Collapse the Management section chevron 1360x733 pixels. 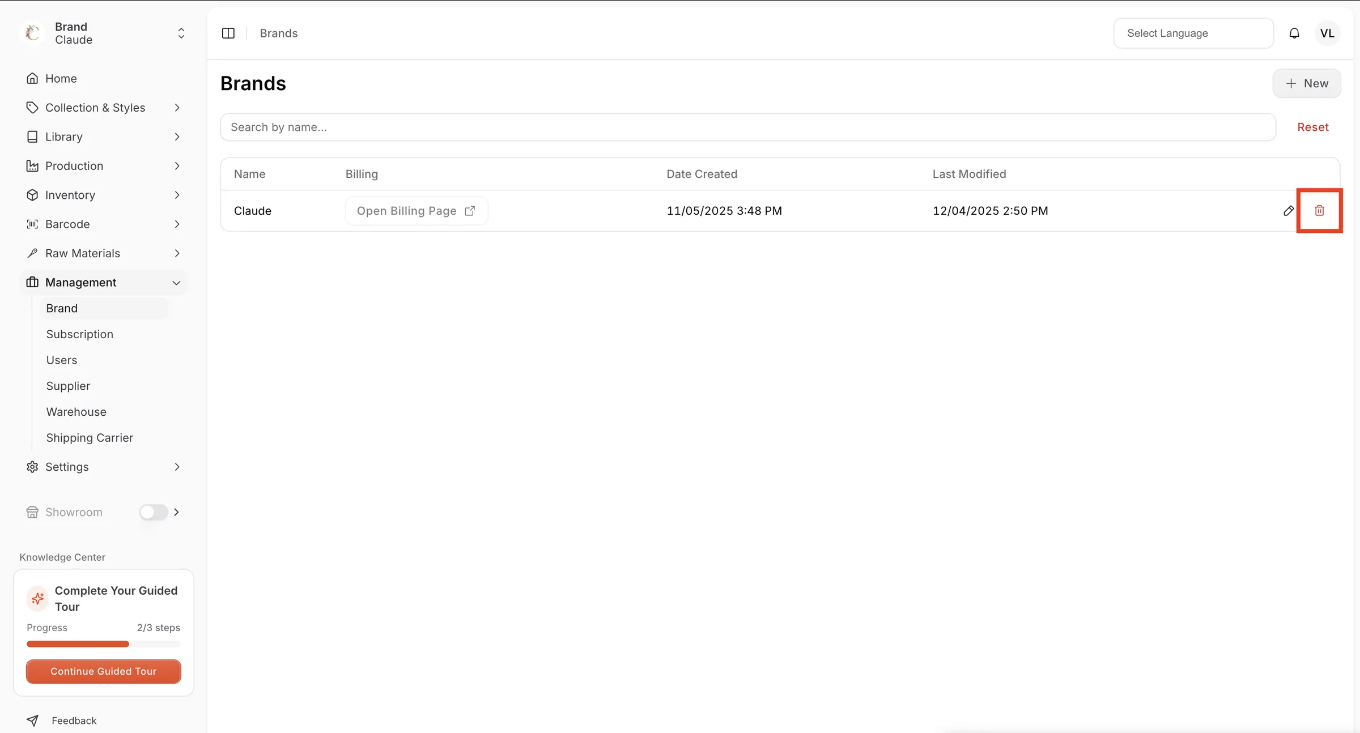tap(176, 283)
